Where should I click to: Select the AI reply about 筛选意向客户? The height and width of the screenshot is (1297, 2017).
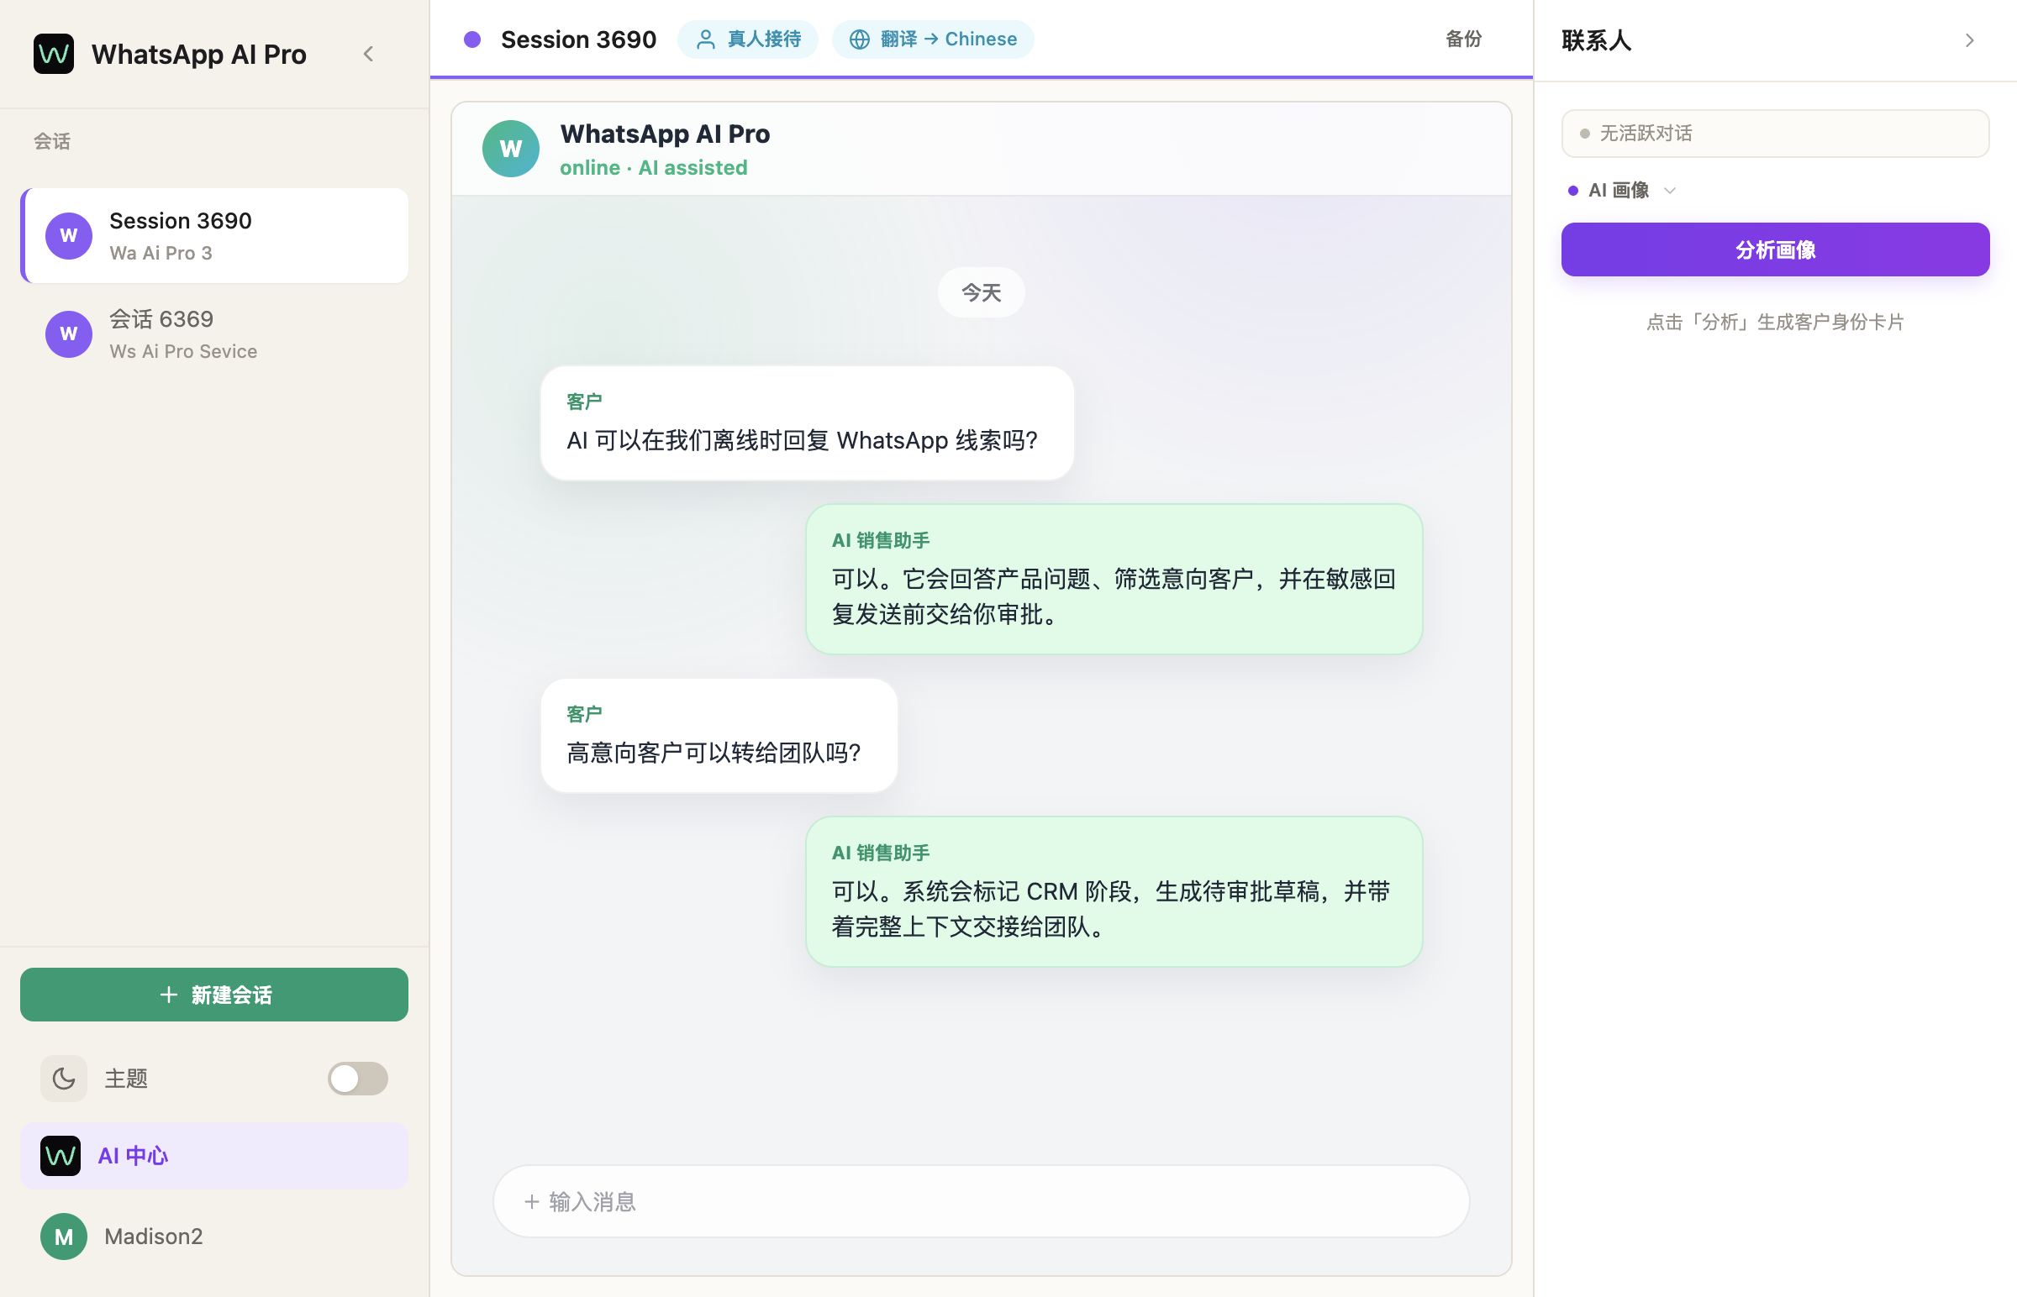(1114, 580)
